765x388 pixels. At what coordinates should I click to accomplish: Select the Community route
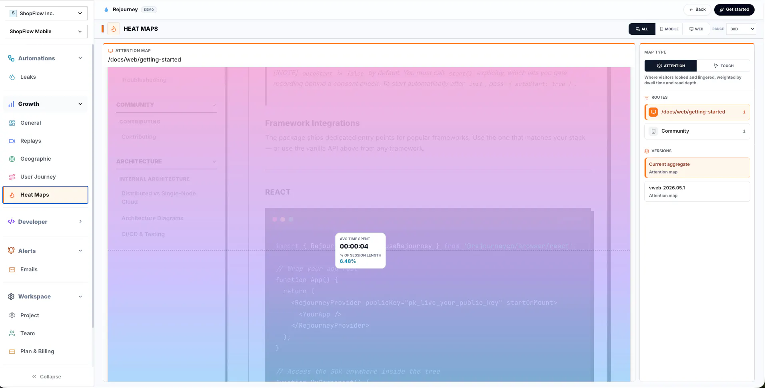[697, 131]
